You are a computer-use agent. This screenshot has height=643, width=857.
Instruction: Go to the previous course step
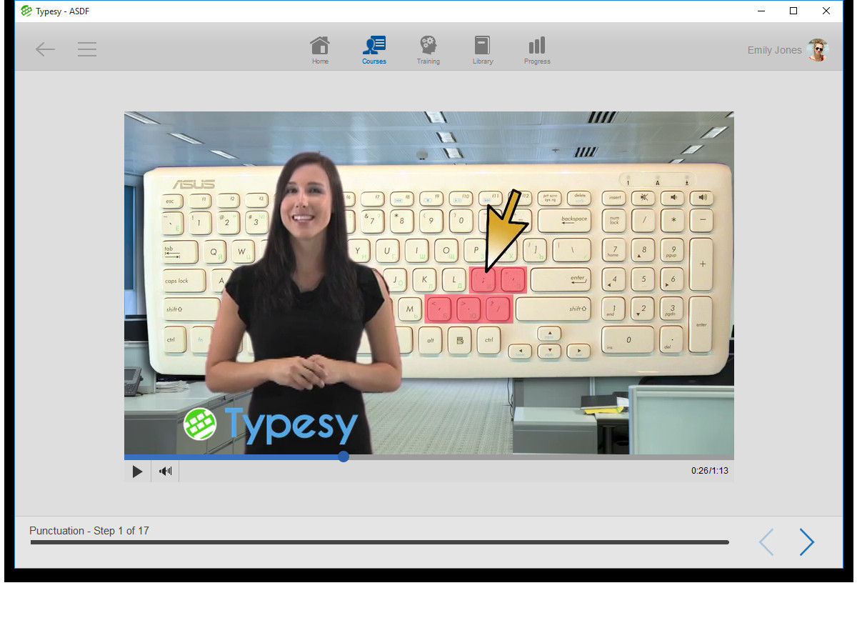pos(766,542)
